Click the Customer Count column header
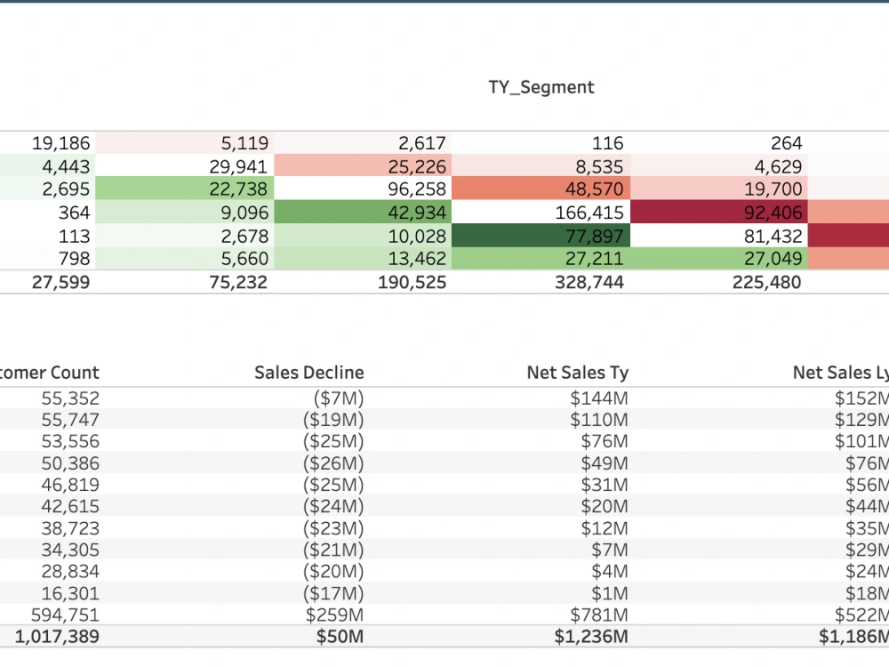The image size is (889, 667). (49, 373)
